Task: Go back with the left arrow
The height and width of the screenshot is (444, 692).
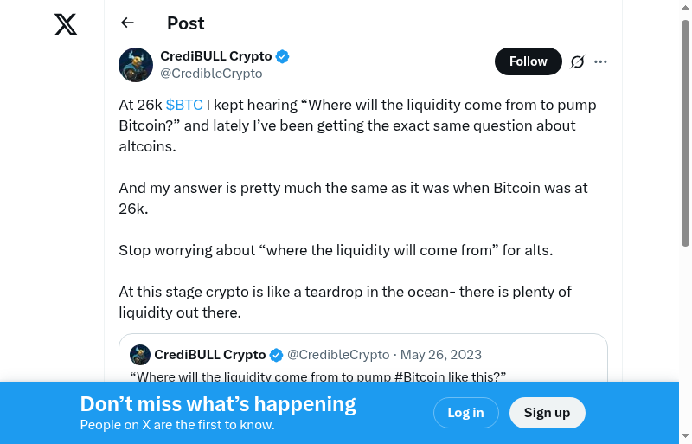Action: click(x=128, y=23)
